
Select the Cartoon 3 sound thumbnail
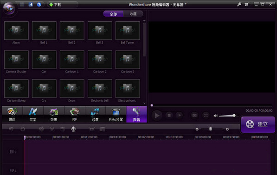tap(128, 60)
